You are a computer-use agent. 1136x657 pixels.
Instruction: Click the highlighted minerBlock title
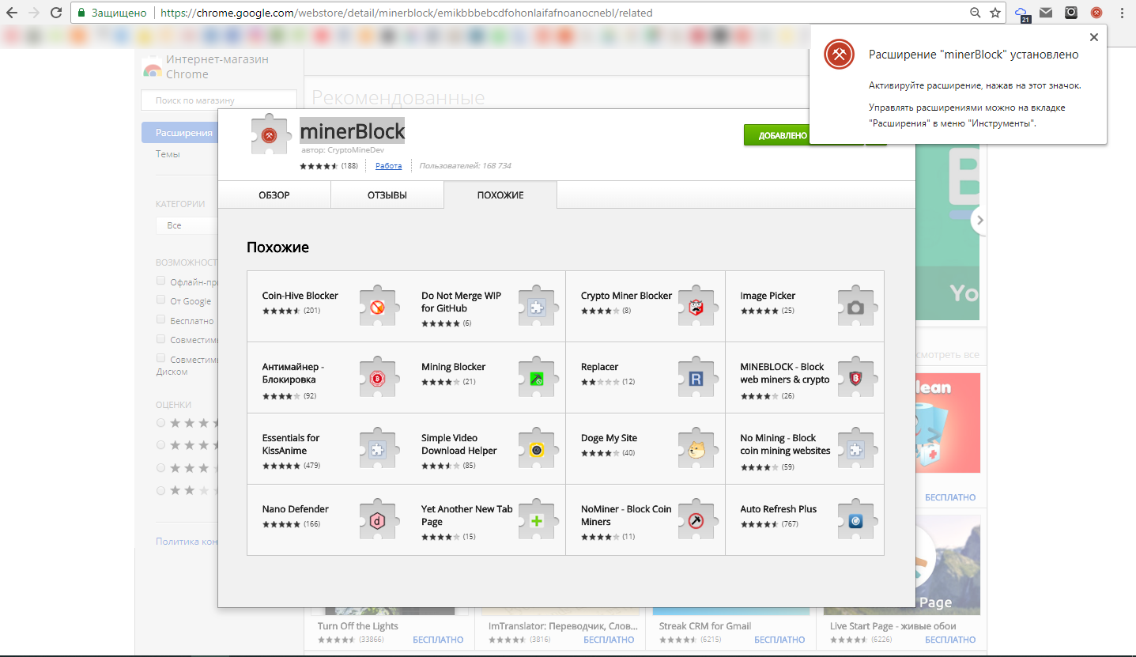(353, 130)
